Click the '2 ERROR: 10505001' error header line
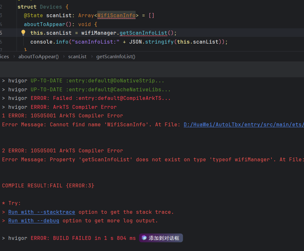 coord(62,150)
